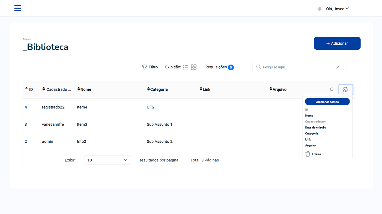Viewport: 382px width, 214px height.
Task: Toggle Categoria in the settings menu
Action: click(x=312, y=133)
